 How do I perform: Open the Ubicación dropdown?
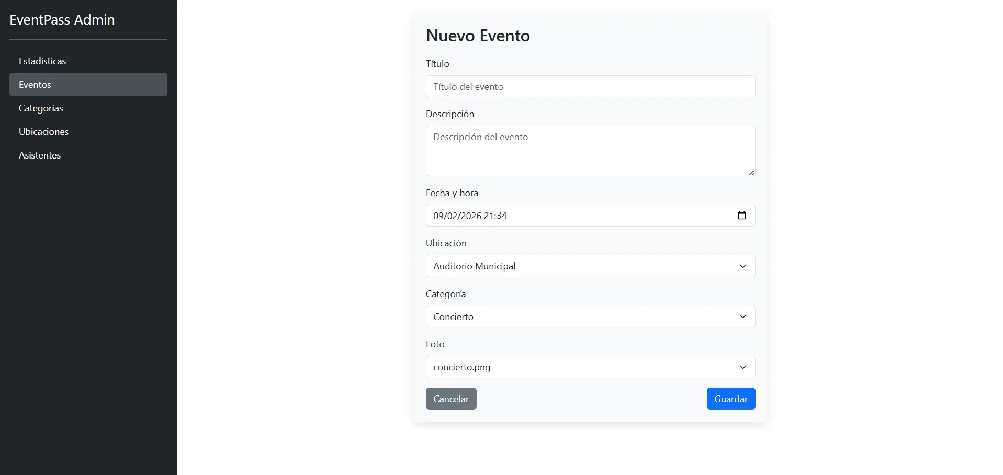tap(590, 266)
